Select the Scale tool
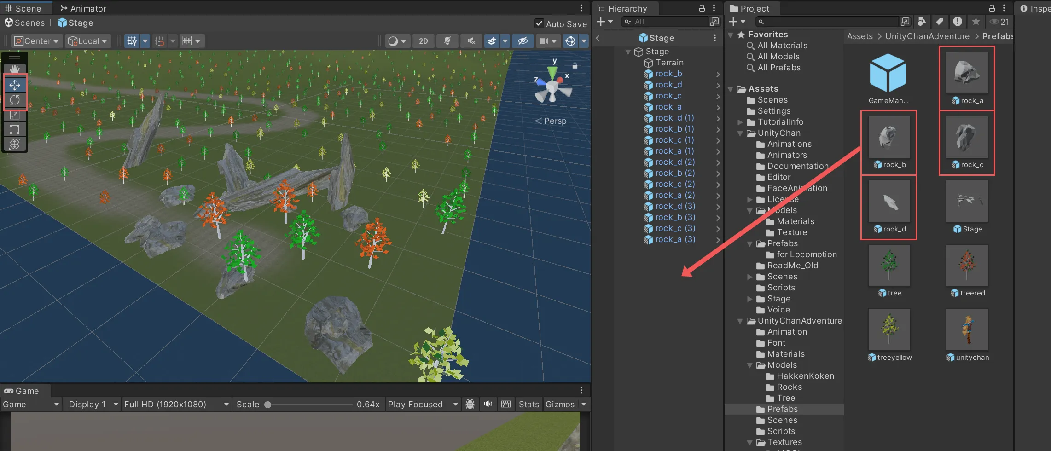 15,115
